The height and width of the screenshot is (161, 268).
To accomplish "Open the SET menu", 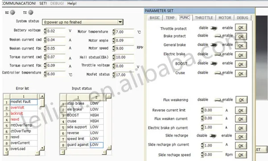I will [43, 4].
